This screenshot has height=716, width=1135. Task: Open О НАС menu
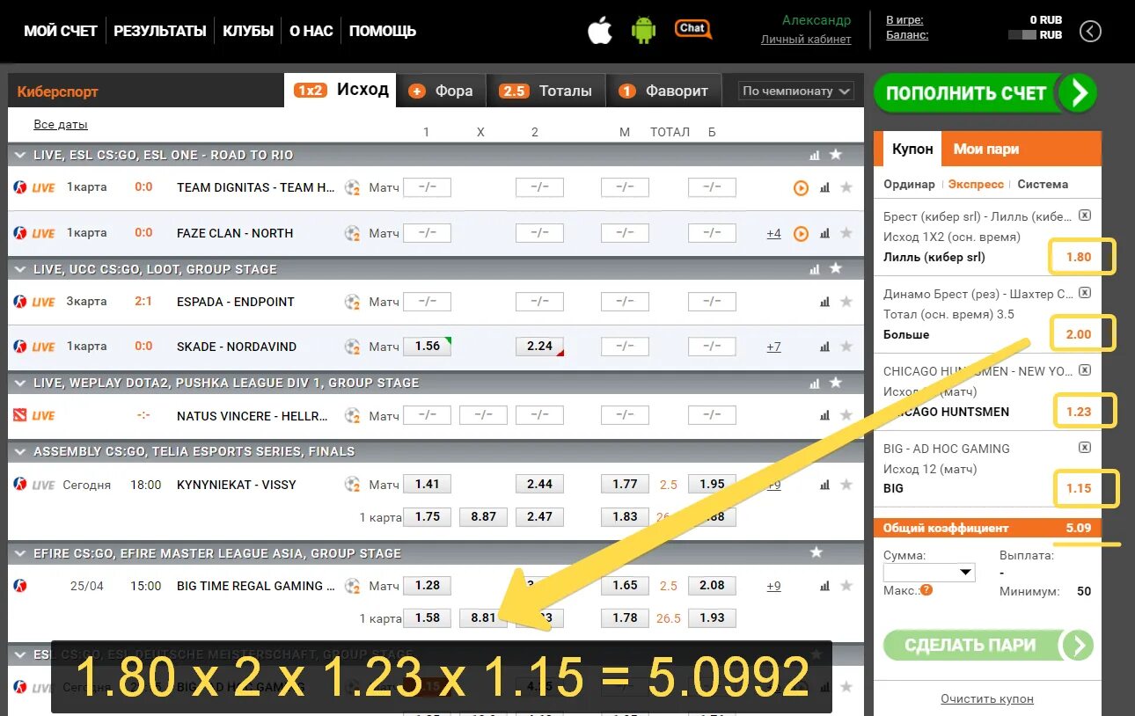pos(311,31)
